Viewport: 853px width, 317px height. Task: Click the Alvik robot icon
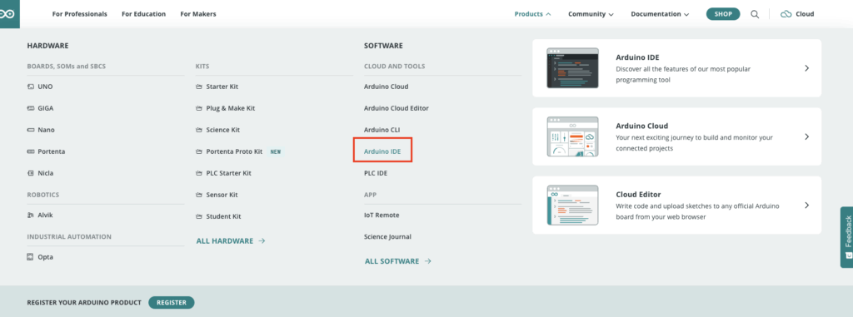[31, 215]
